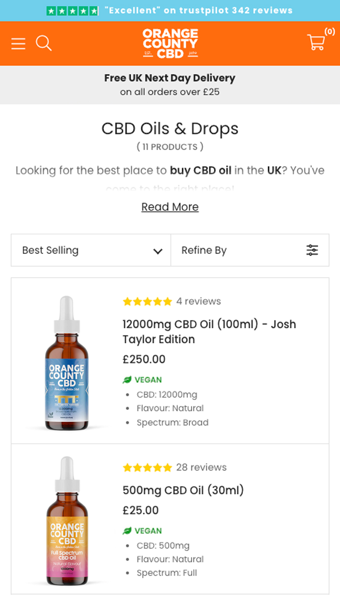View the 28 reviews link
The image size is (340, 604).
click(x=201, y=468)
